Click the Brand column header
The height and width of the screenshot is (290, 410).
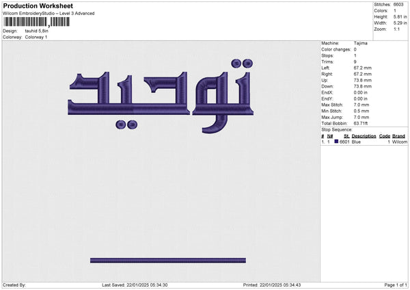click(x=398, y=136)
